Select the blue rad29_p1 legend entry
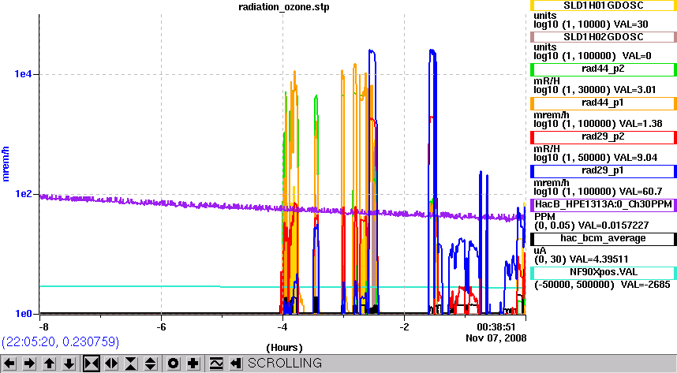The height and width of the screenshot is (373, 677). tap(603, 171)
